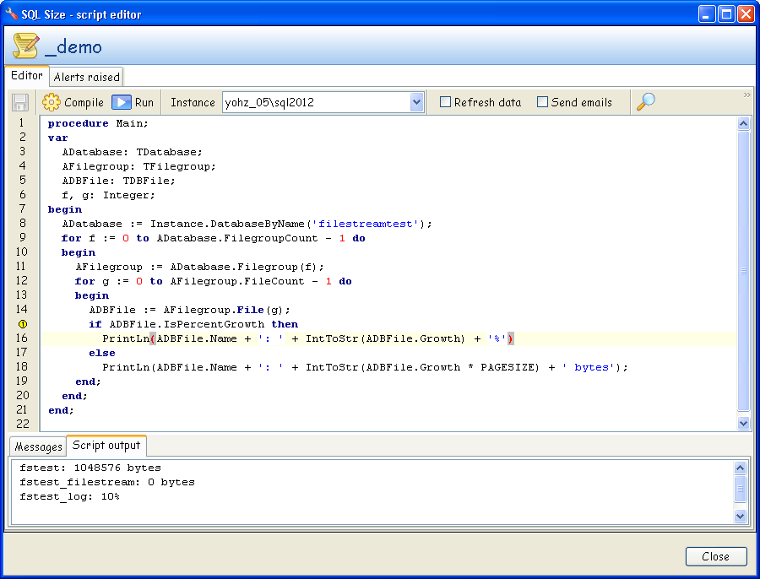The height and width of the screenshot is (579, 760).
Task: Click the magnifying glass search icon
Action: 645,102
